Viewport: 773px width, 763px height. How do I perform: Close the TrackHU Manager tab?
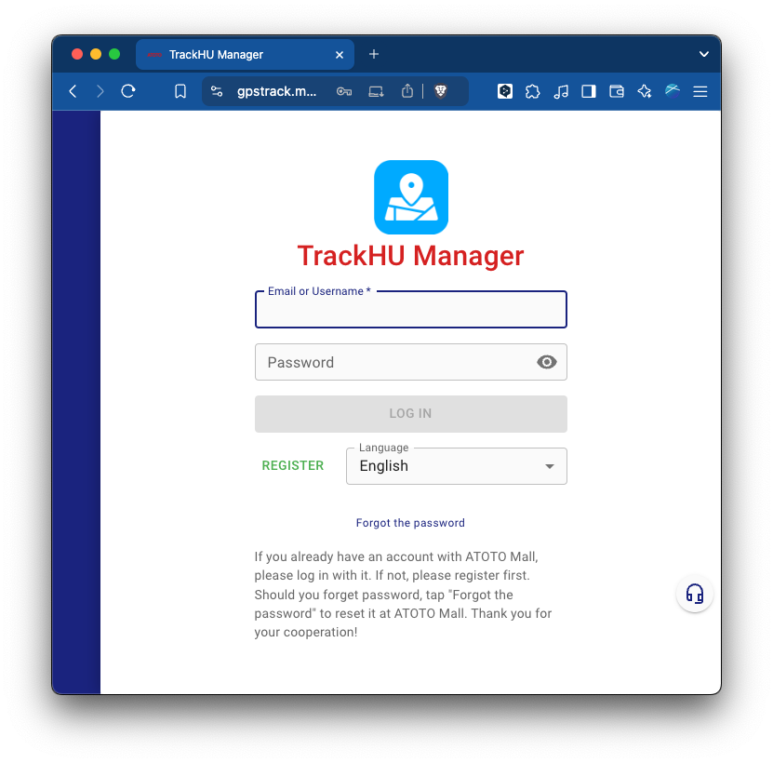[340, 55]
